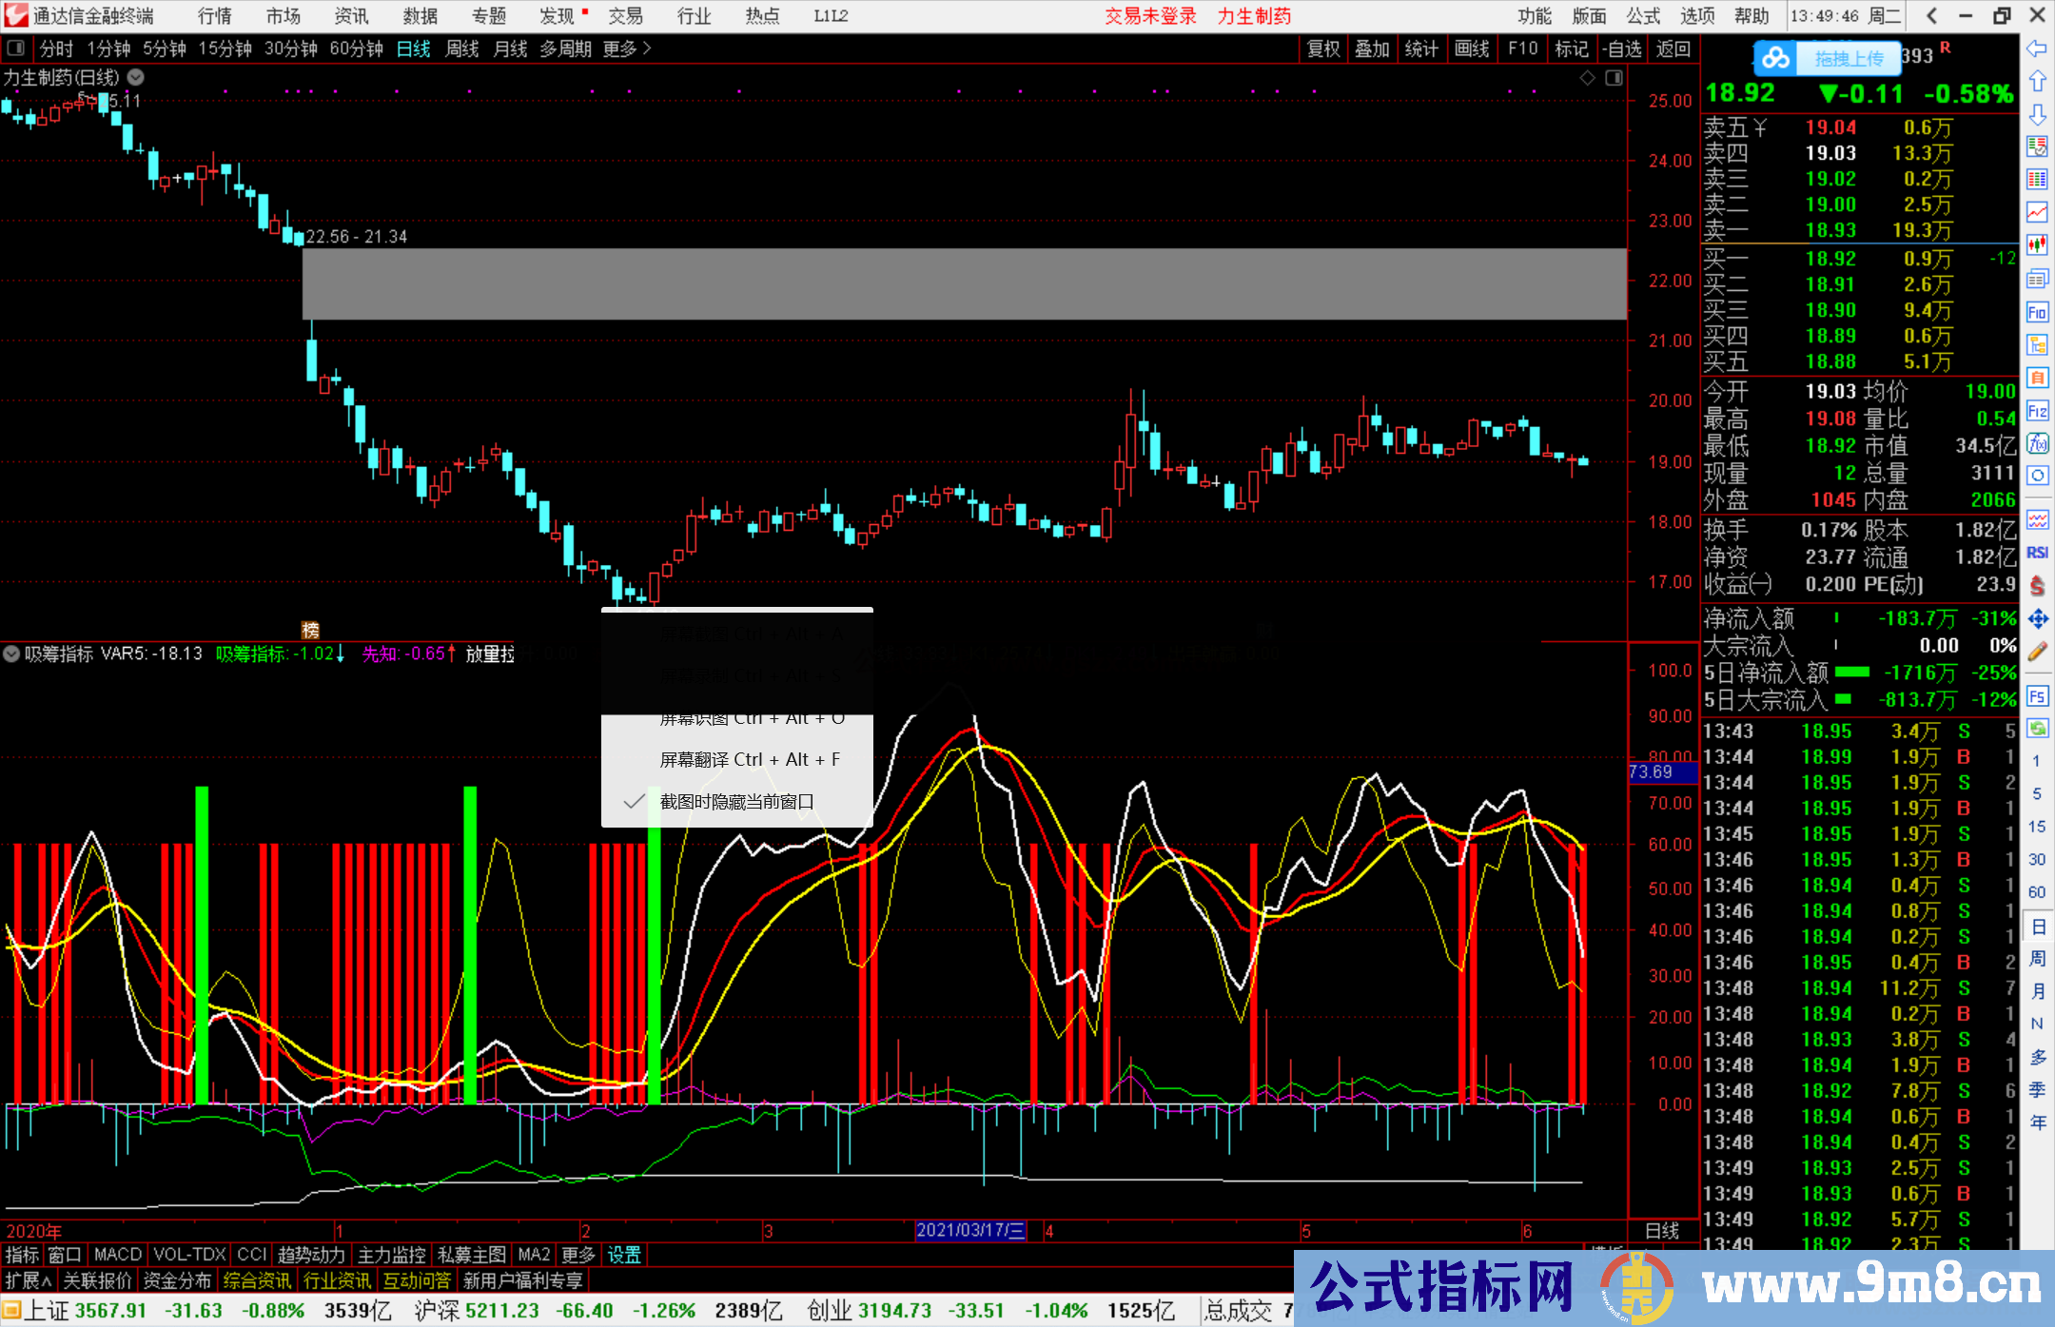The width and height of the screenshot is (2055, 1327).
Task: Collapse the 吸筹指标 panel via its chevron
Action: point(11,654)
